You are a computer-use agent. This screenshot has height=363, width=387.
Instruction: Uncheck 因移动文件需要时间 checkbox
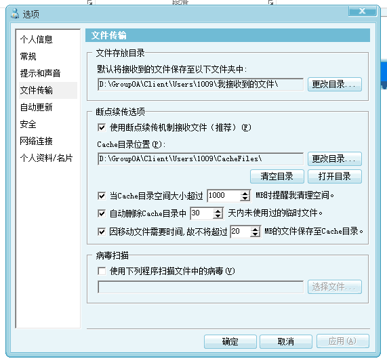click(102, 232)
